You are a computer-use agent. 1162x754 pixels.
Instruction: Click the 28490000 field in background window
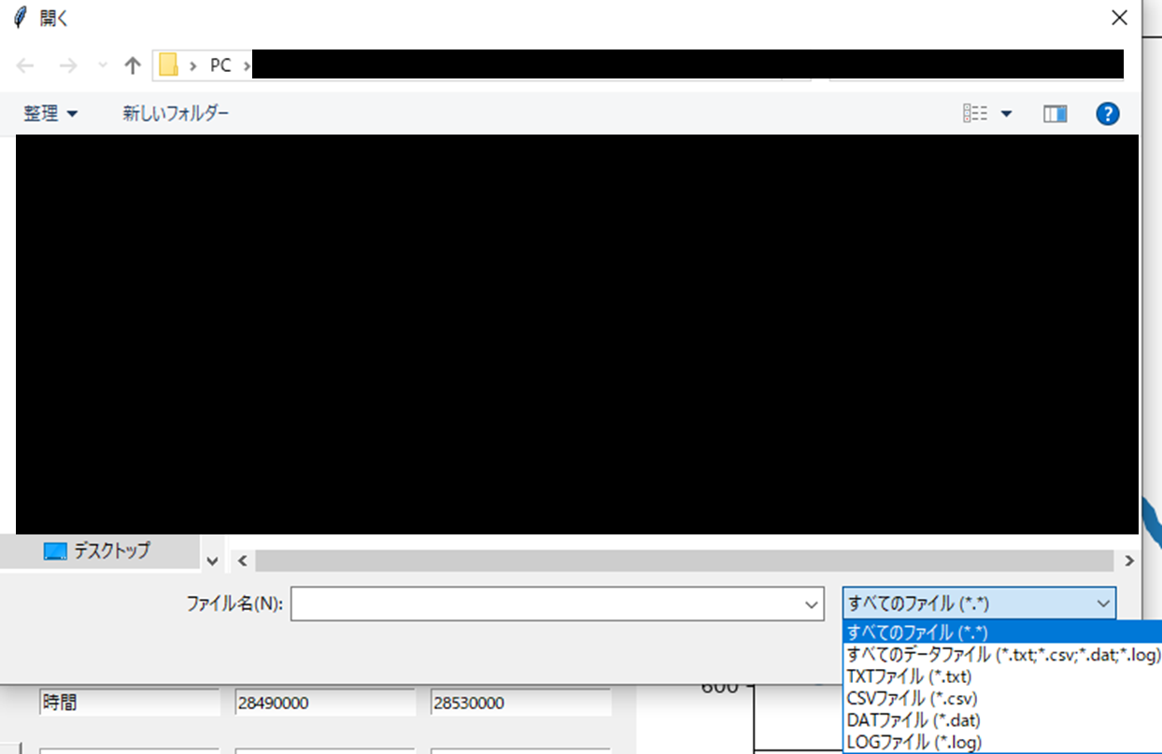[324, 703]
